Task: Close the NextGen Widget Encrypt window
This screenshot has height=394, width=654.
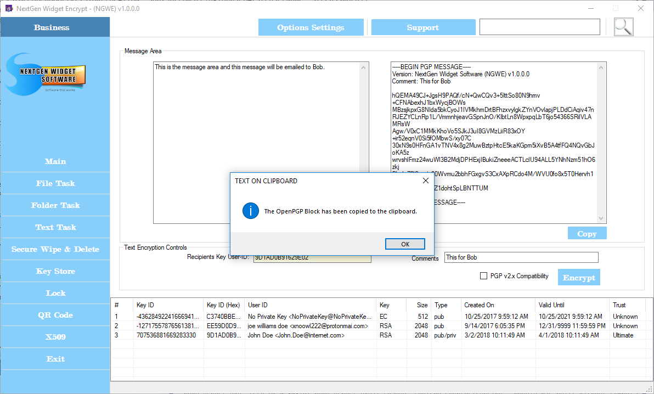Action: 641,8
